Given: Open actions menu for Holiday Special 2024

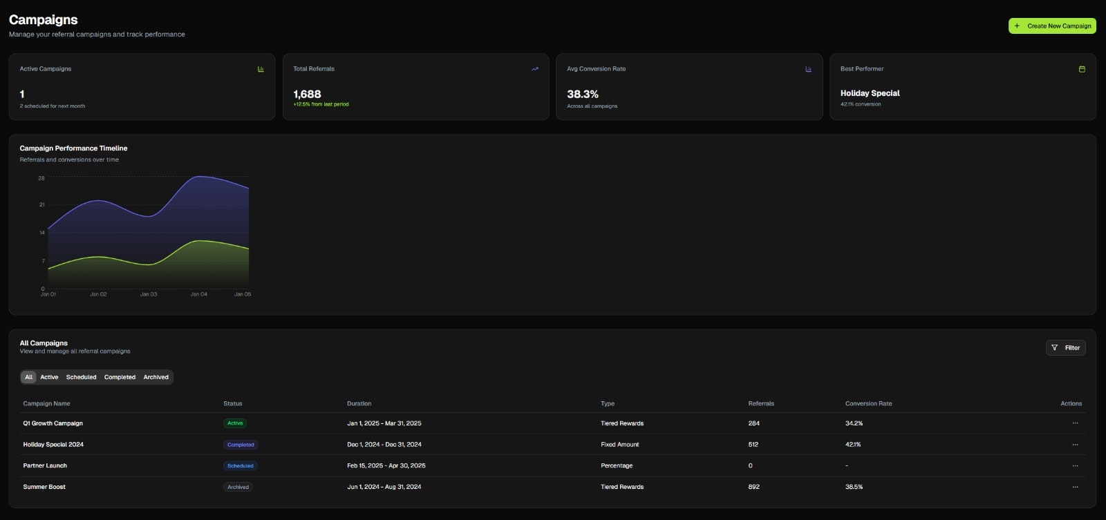Looking at the screenshot, I should [1075, 445].
